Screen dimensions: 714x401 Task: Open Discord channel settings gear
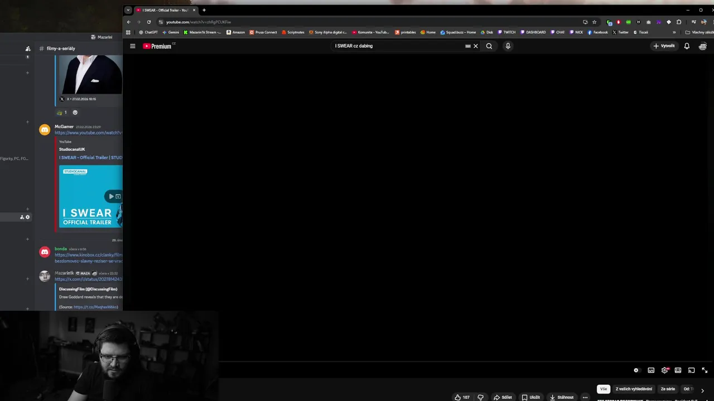[28, 217]
